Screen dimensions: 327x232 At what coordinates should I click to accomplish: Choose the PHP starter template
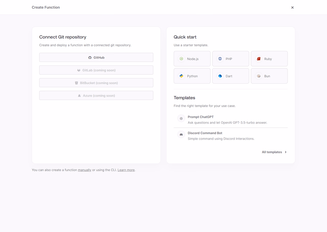pyautogui.click(x=231, y=59)
